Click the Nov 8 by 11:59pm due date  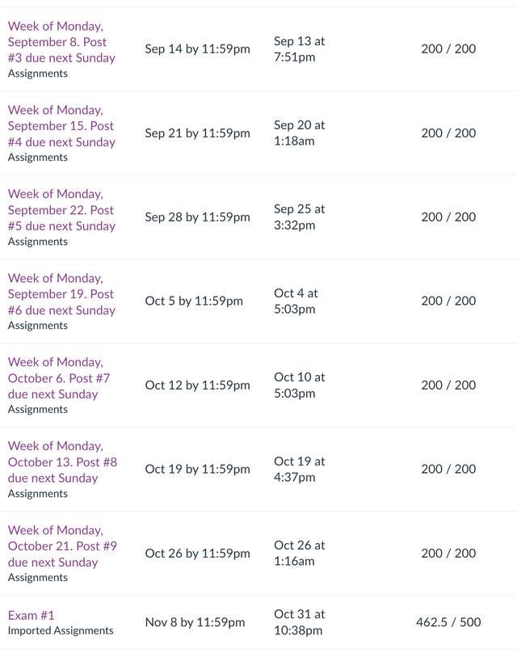click(x=195, y=622)
